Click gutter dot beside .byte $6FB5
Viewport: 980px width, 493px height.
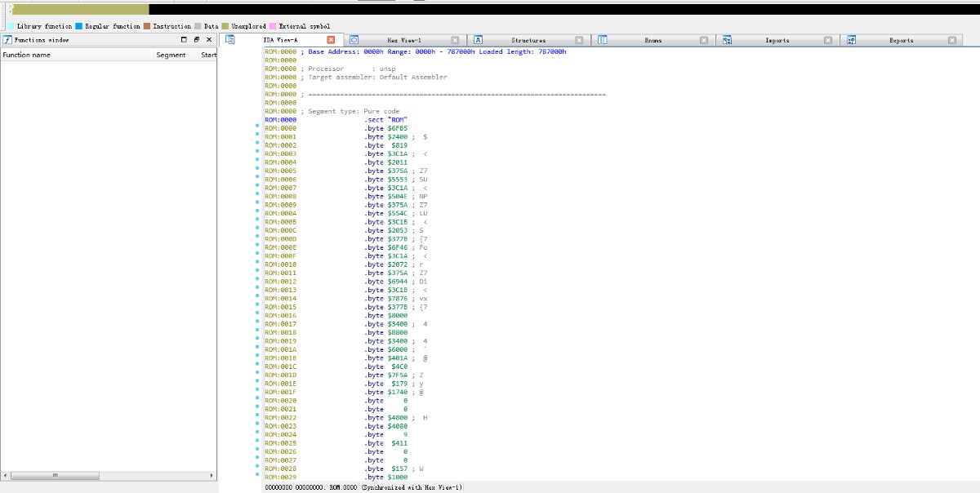pyautogui.click(x=257, y=127)
